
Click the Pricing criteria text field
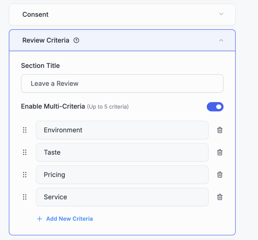(x=122, y=175)
